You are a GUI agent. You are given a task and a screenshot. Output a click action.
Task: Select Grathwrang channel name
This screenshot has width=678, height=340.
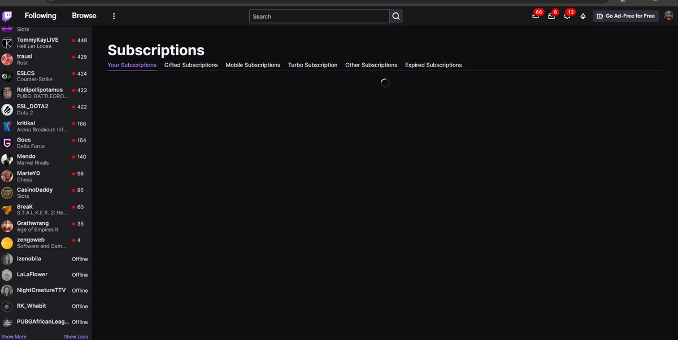(33, 223)
